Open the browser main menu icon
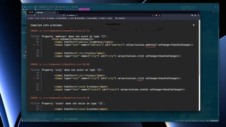Screen dimensions: 226x127 [x=198, y=16]
